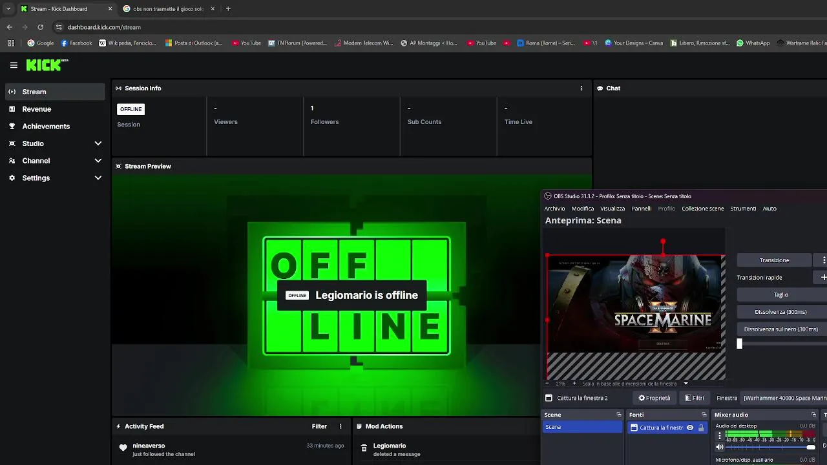Click the OBS Space Marine preview

[636, 304]
